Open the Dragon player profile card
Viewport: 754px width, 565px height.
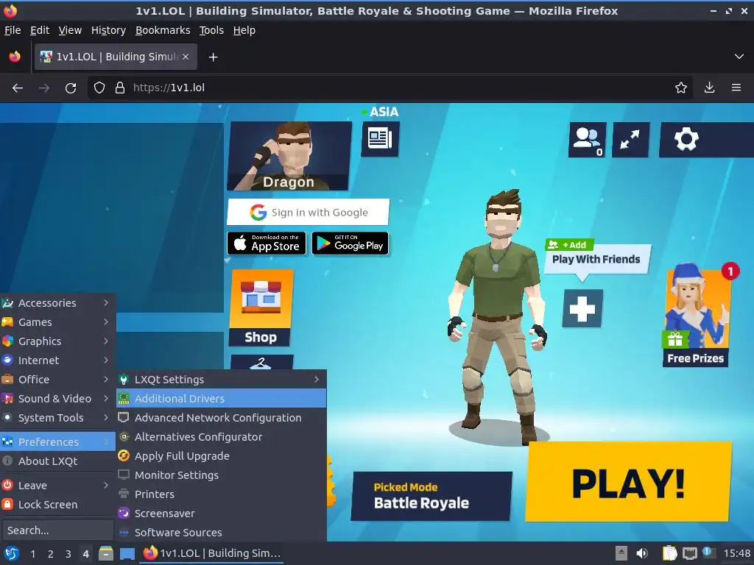click(289, 156)
